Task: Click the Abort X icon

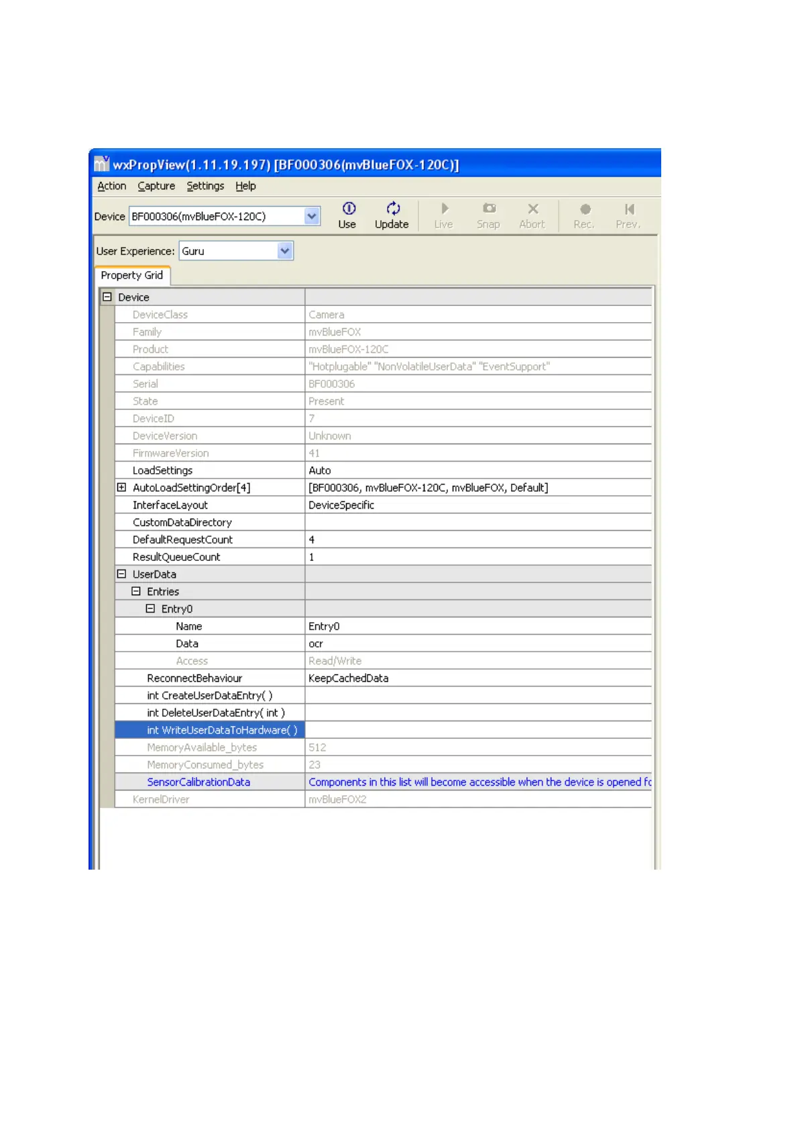Action: 533,209
